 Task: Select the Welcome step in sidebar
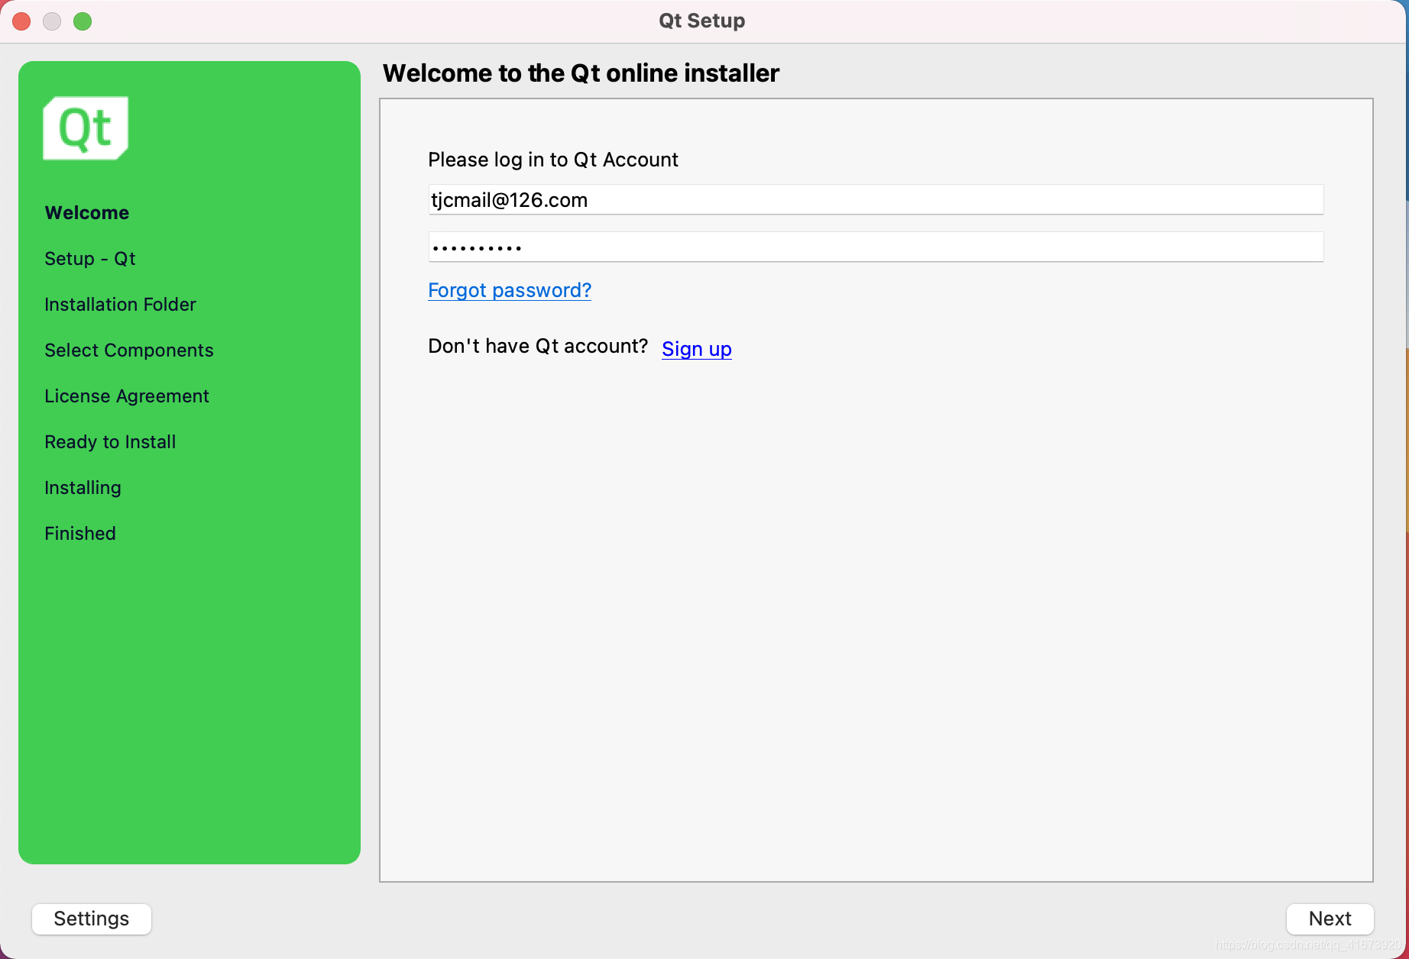pyautogui.click(x=86, y=212)
